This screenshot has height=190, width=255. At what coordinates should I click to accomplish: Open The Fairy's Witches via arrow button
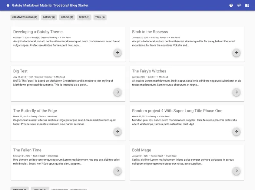[236, 92]
